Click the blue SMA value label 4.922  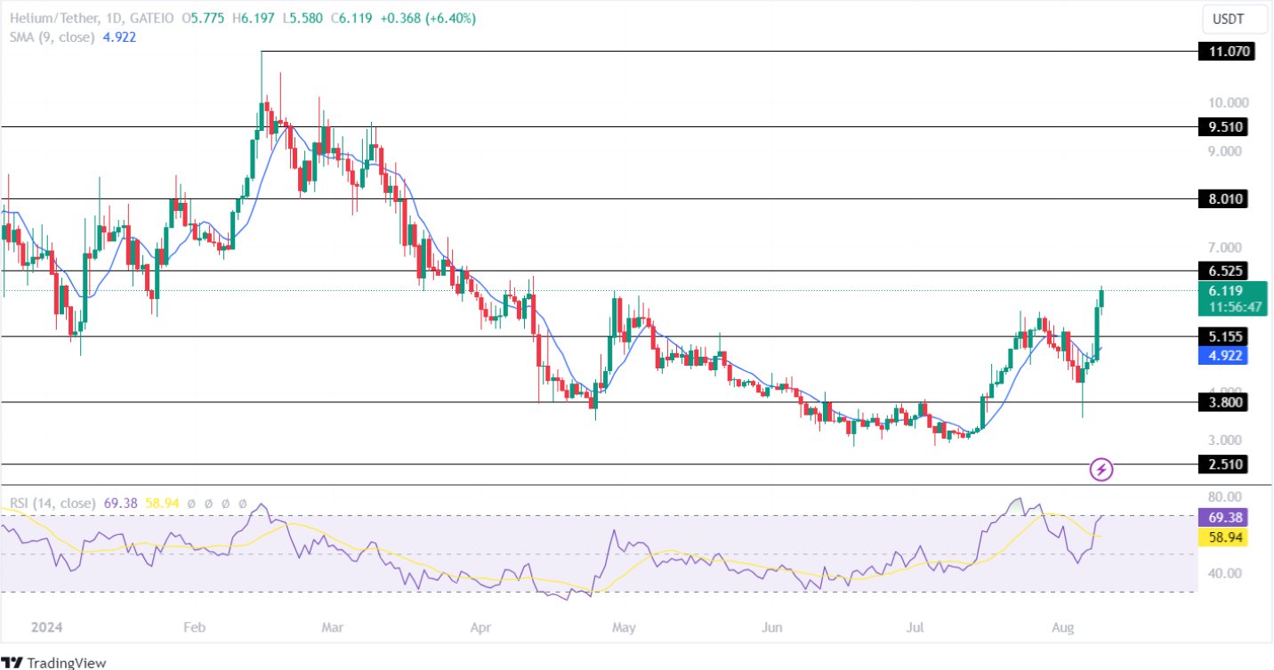pyautogui.click(x=1223, y=356)
